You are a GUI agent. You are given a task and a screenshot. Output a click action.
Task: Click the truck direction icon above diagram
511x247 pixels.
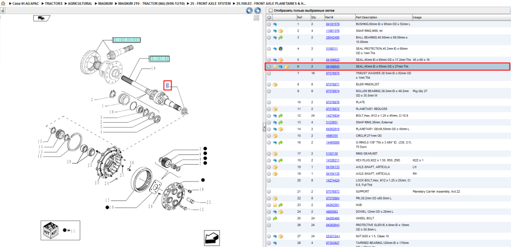[41, 18]
